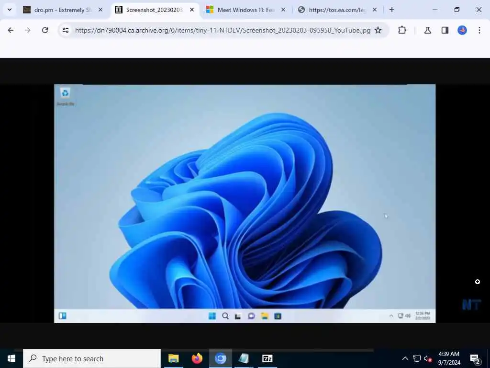This screenshot has height=368, width=490.
Task: Open Chrome three-dot menu
Action: (479, 30)
